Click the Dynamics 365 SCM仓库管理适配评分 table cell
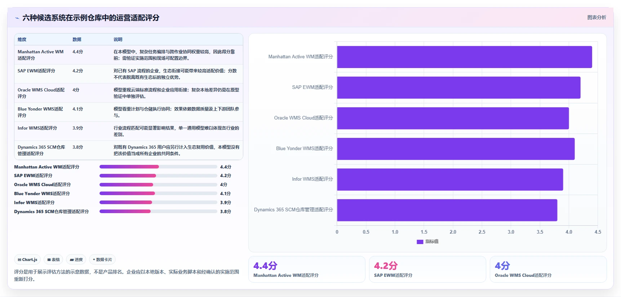Viewport: 621px width, 297px height. pyautogui.click(x=41, y=150)
